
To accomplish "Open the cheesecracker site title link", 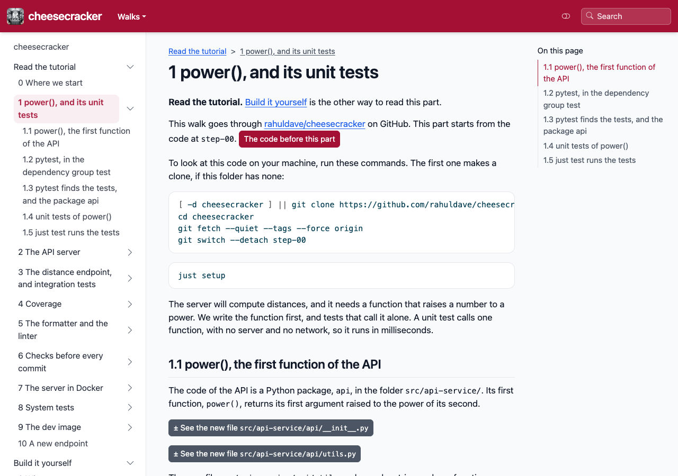I will [x=65, y=16].
